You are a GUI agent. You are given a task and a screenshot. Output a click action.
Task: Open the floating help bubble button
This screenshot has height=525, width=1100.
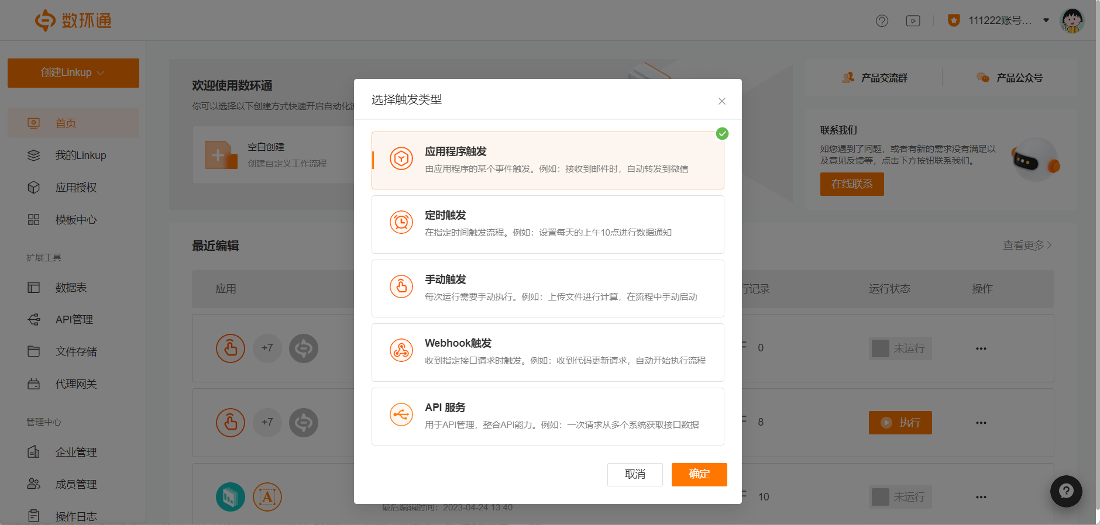click(x=1065, y=491)
